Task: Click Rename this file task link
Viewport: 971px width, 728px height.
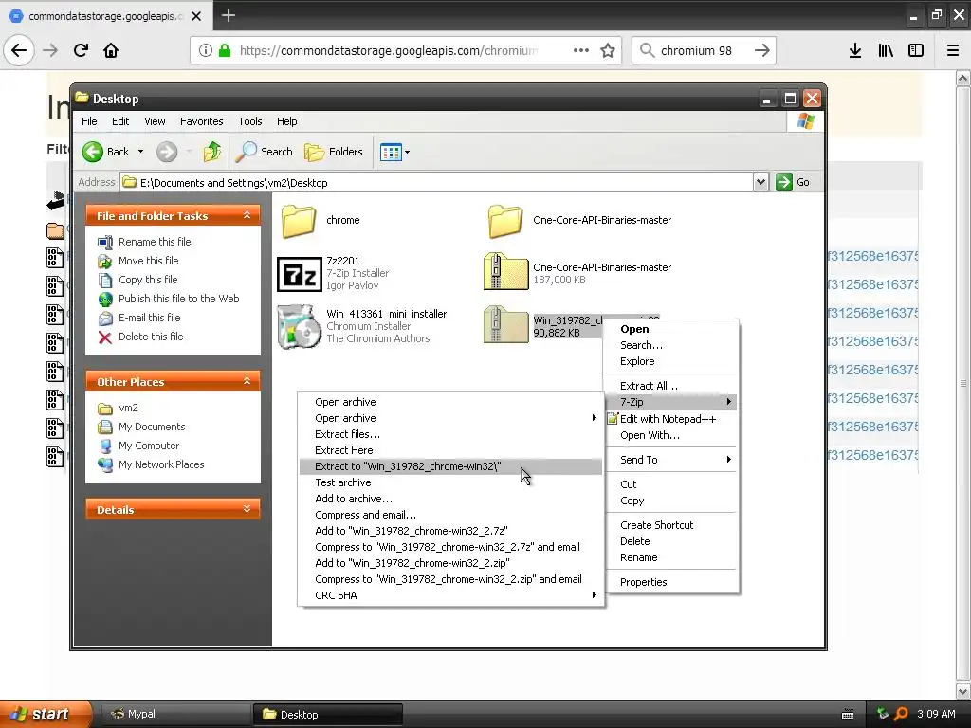Action: click(x=155, y=242)
